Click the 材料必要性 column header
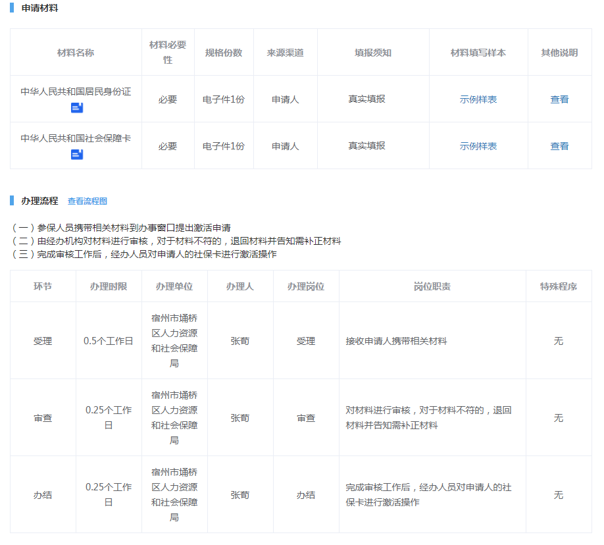Viewport: 604px width, 545px height. (168, 52)
